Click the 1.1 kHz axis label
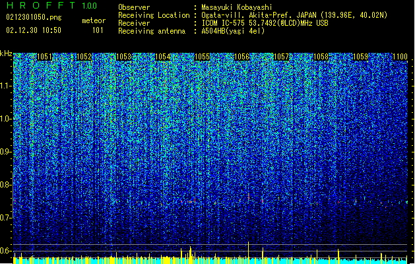Image resolution: width=415 pixels, height=264 pixels. coord(5,86)
